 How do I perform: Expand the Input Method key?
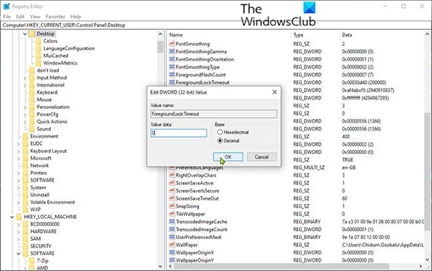click(25, 78)
